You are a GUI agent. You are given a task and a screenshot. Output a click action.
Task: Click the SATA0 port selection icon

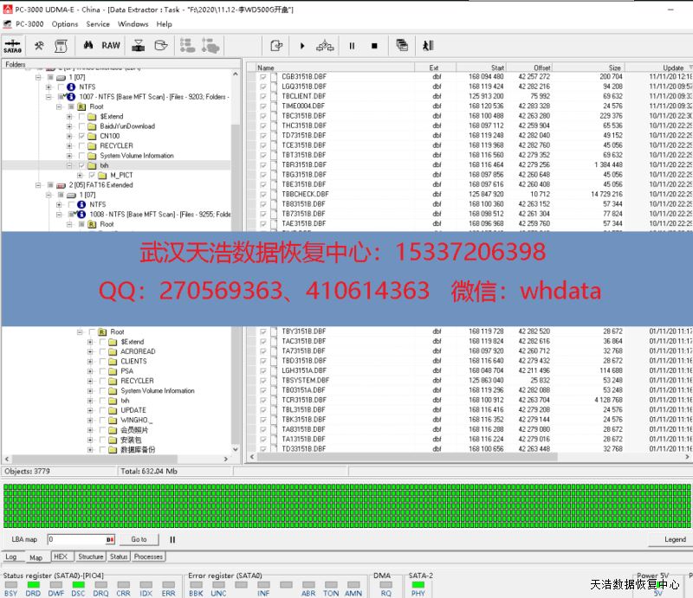tap(13, 46)
